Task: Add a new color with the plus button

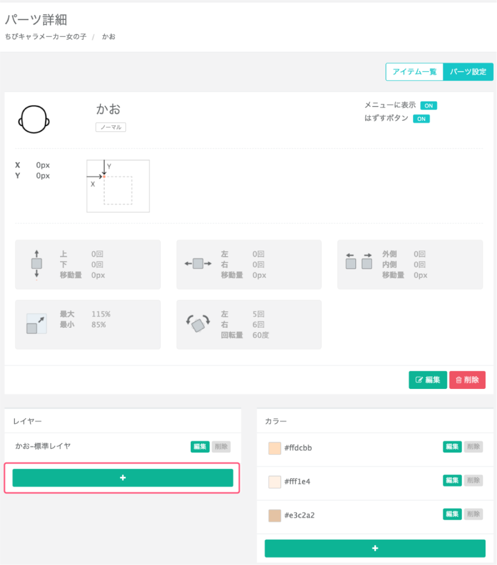Action: click(375, 548)
